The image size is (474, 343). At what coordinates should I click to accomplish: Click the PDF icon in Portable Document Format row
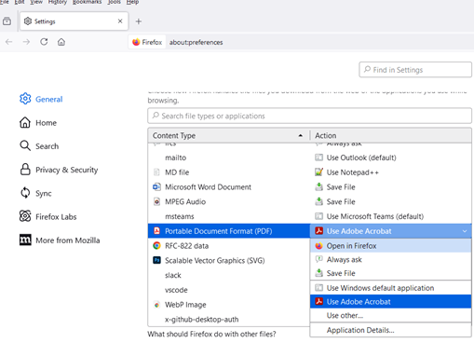157,231
